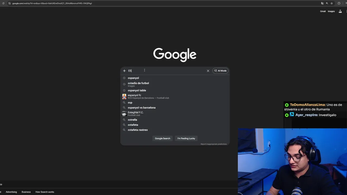This screenshot has width=347, height=195.
Task: Click the Espanyol club crest thumbnail
Action: (x=124, y=96)
